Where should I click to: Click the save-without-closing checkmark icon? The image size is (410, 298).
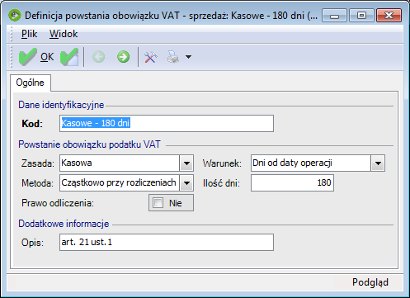69,57
